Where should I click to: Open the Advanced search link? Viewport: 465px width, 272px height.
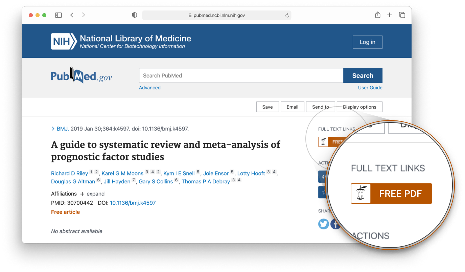pyautogui.click(x=150, y=88)
